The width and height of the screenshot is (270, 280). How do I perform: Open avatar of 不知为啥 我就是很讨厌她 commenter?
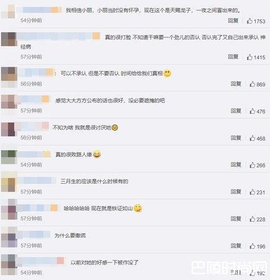coord(8,129)
